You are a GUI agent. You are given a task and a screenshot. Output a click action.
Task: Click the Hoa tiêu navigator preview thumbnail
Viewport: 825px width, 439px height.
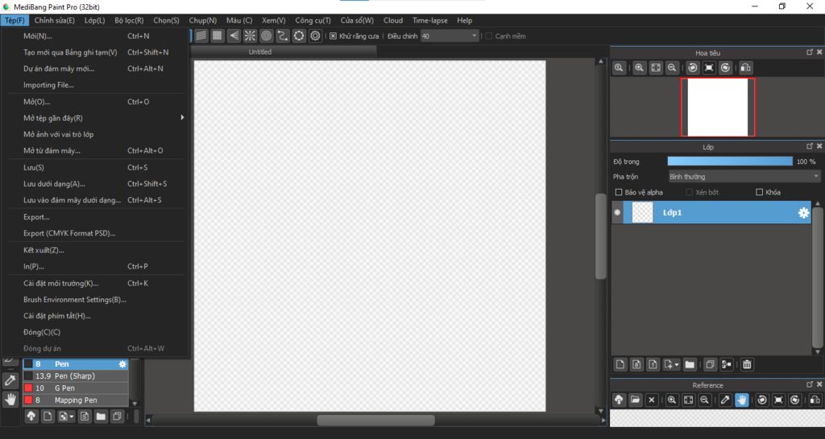pyautogui.click(x=718, y=107)
